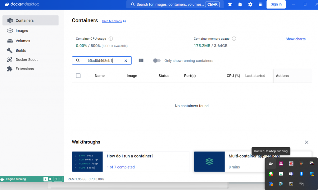Image resolution: width=318 pixels, height=190 pixels.
Task: Open Windows Security shield tray icon
Action: (312, 174)
